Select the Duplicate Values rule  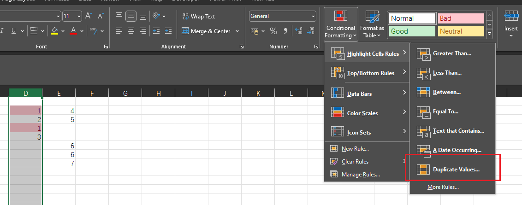click(453, 169)
